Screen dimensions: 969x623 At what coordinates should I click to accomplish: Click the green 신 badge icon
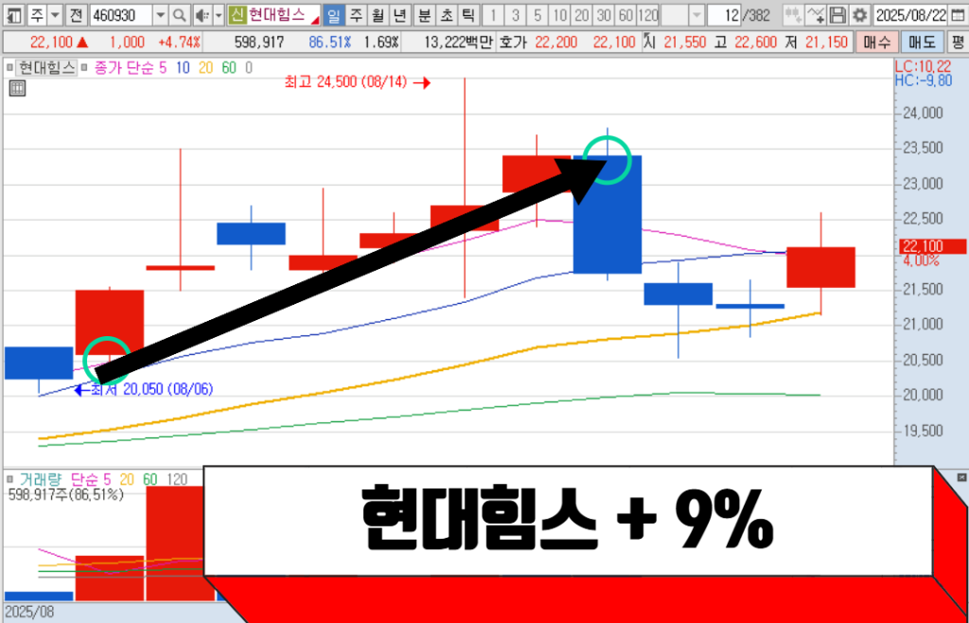[237, 15]
